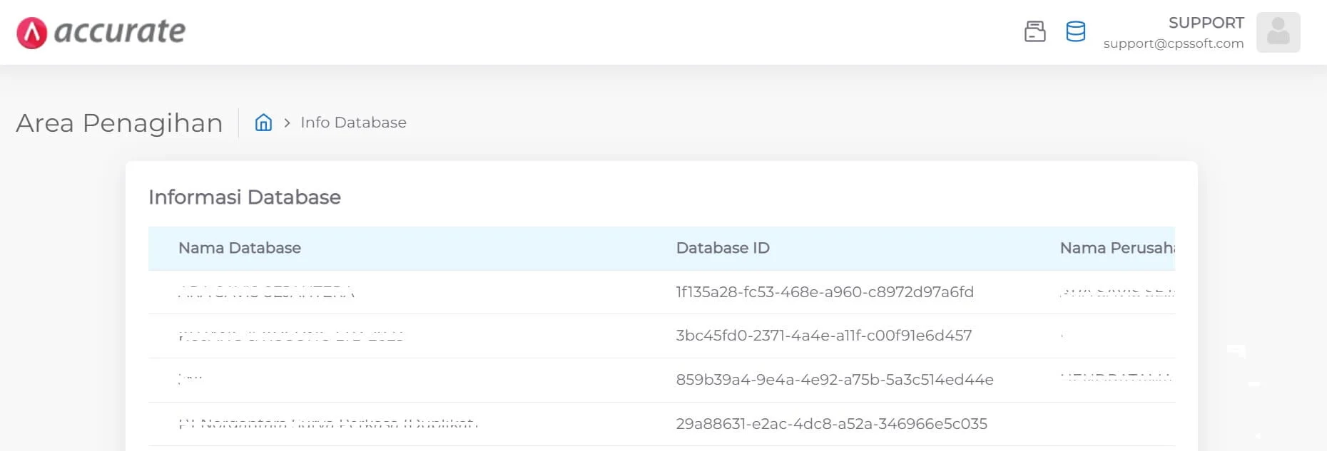Click the Accurate logo in the header
Screen dimensions: 1327x451
tap(101, 32)
